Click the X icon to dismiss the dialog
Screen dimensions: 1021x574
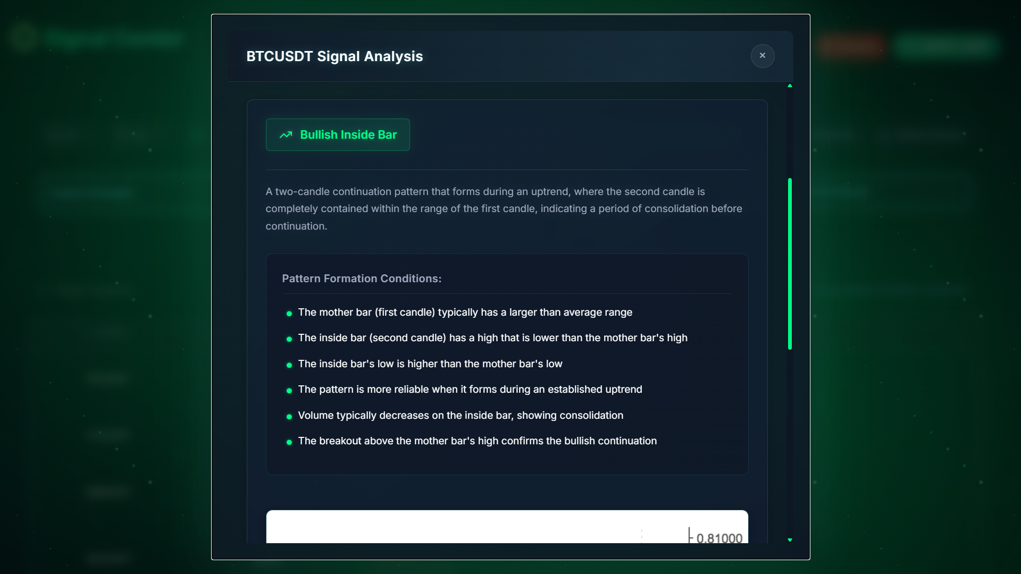click(763, 56)
